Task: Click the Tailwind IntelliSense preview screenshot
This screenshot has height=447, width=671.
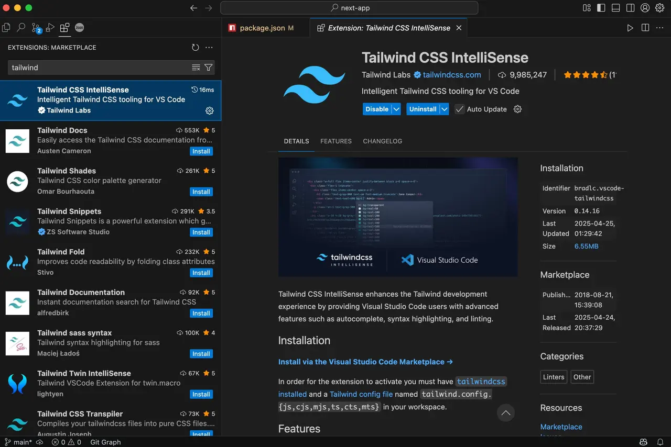Action: coord(398,217)
